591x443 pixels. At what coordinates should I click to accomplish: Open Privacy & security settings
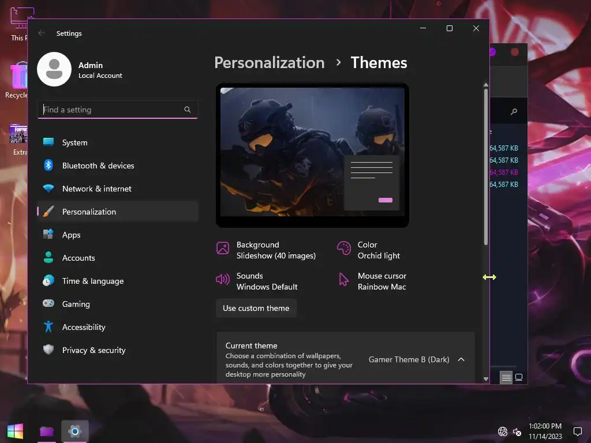point(118,350)
